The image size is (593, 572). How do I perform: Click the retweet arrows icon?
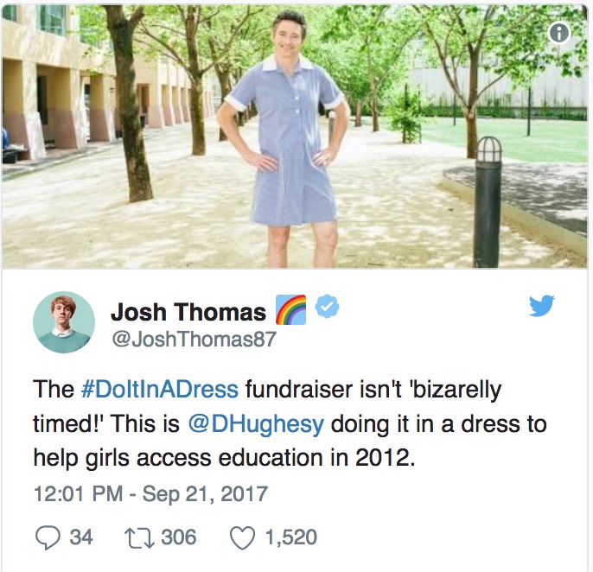coord(139,537)
